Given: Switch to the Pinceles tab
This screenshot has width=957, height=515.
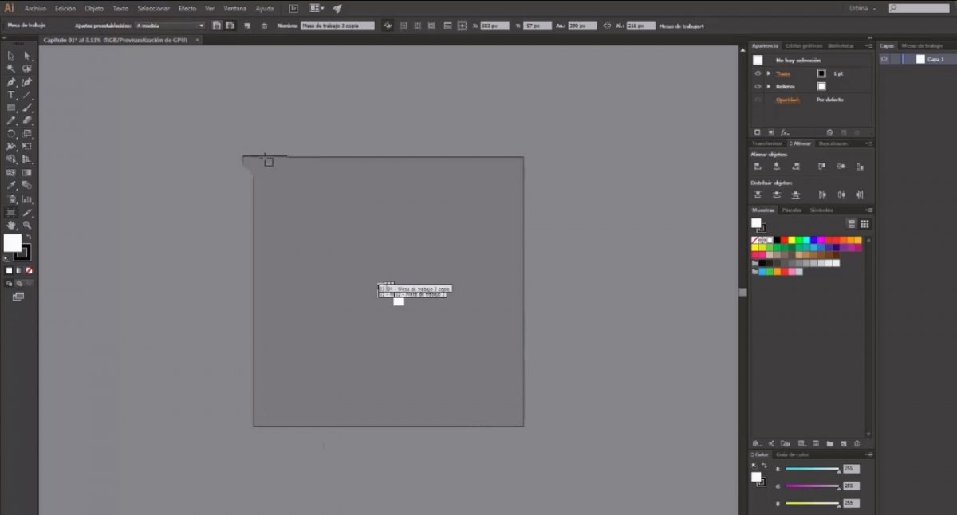Looking at the screenshot, I should pyautogui.click(x=791, y=210).
